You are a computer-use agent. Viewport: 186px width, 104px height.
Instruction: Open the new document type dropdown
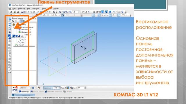[x=13, y=12]
